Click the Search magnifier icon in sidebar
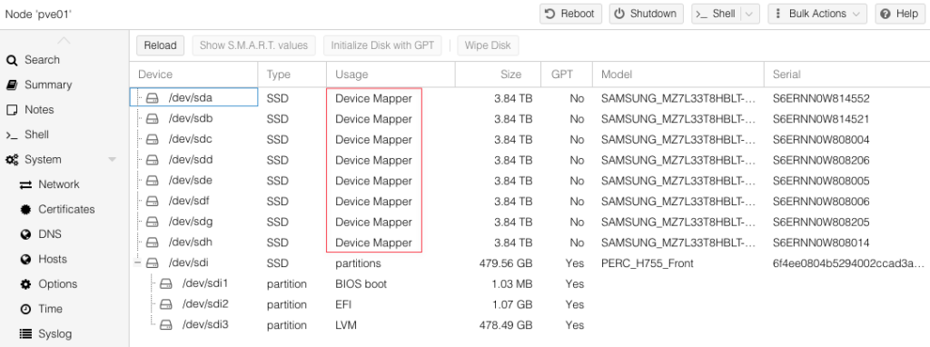This screenshot has height=347, width=930. (x=12, y=60)
